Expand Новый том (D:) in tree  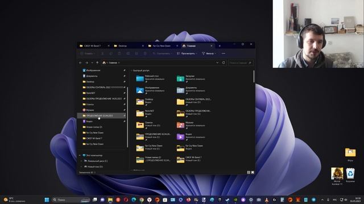81,167
